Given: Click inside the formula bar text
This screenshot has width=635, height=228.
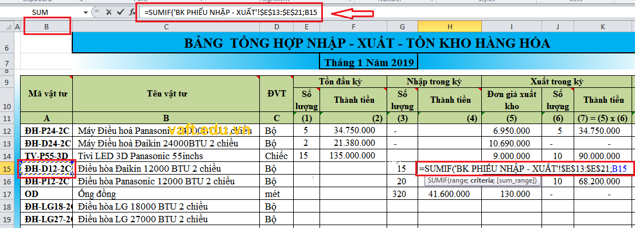Looking at the screenshot, I should [231, 13].
